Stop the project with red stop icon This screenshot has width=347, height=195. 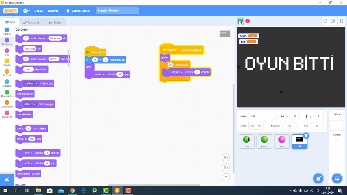pos(248,21)
